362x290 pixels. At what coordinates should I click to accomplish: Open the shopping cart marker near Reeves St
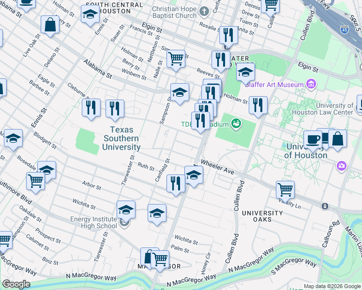coord(176,60)
